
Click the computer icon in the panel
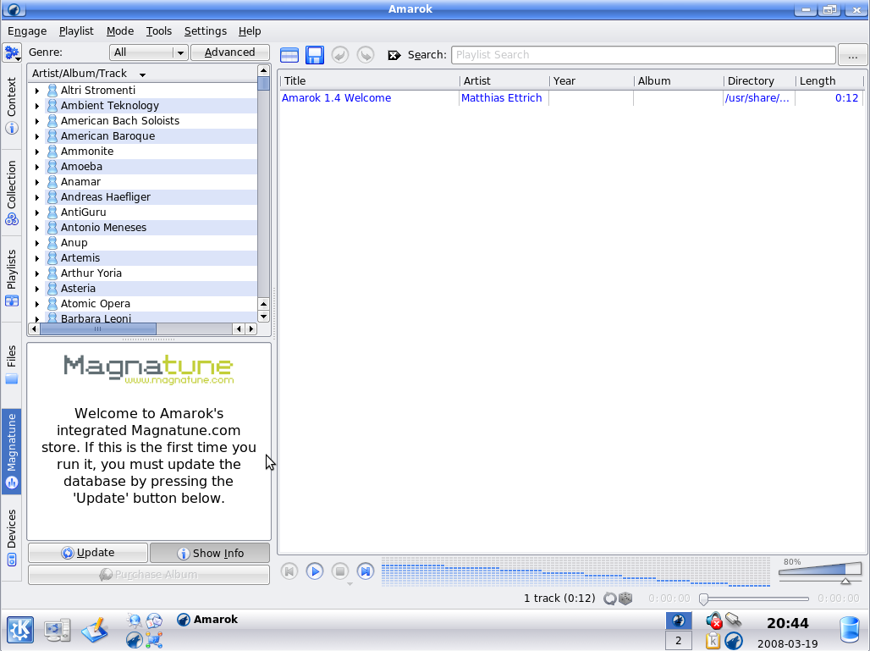pyautogui.click(x=58, y=631)
